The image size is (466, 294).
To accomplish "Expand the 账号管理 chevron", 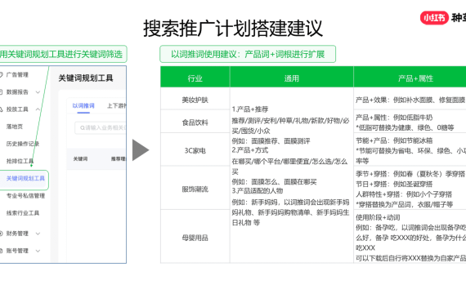I will pos(38,251).
